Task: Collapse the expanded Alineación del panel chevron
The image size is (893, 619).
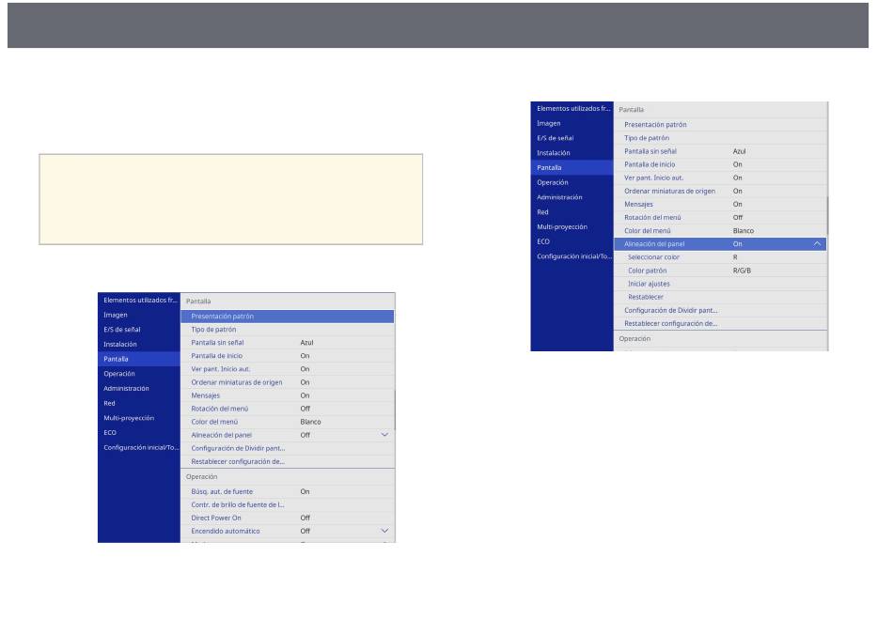Action: 817,243
